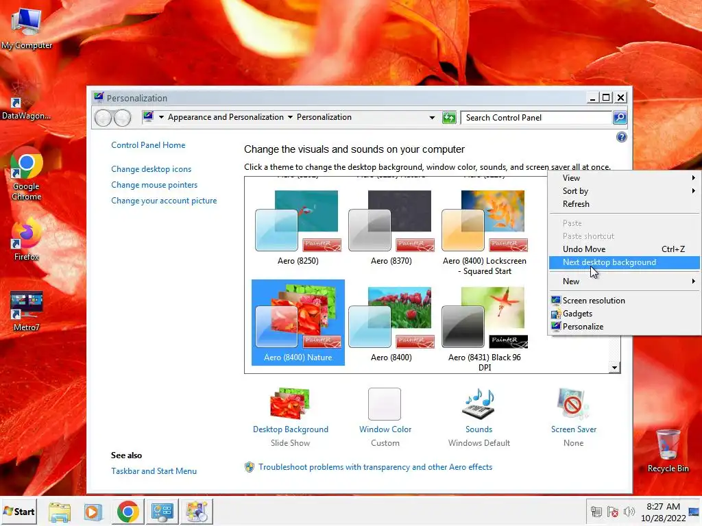Open Help with the blue question icon
The height and width of the screenshot is (526, 702).
(x=621, y=137)
